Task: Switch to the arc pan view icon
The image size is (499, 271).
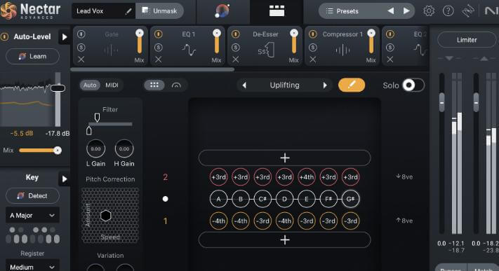Action: point(176,85)
